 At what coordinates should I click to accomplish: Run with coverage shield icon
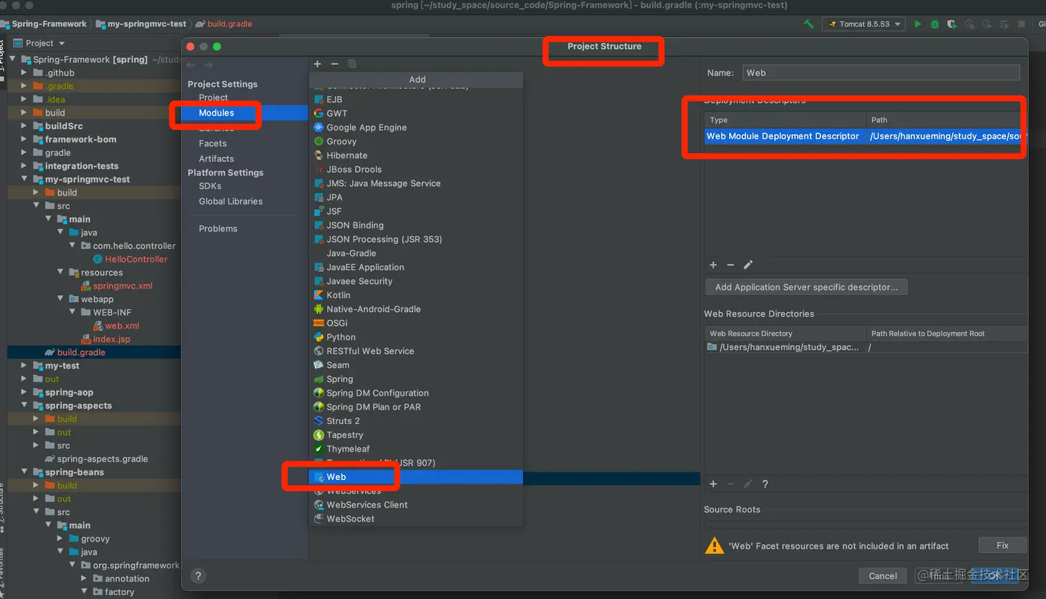pos(952,24)
